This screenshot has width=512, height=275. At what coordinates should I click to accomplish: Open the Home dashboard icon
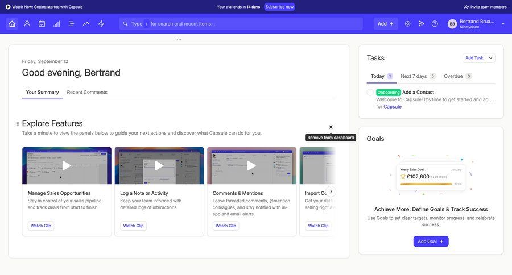[x=12, y=24]
